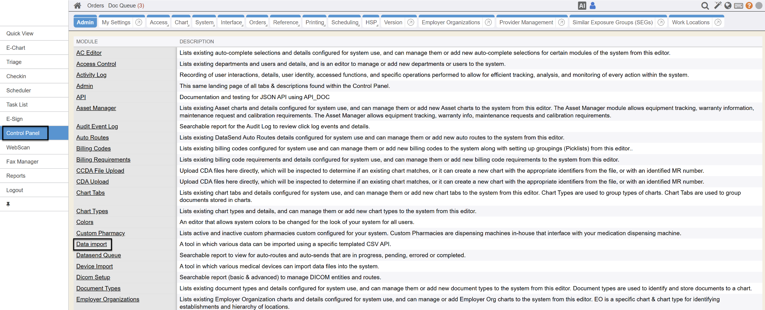Open help via orange question mark icon
Screen dimensions: 765x310
click(x=749, y=6)
